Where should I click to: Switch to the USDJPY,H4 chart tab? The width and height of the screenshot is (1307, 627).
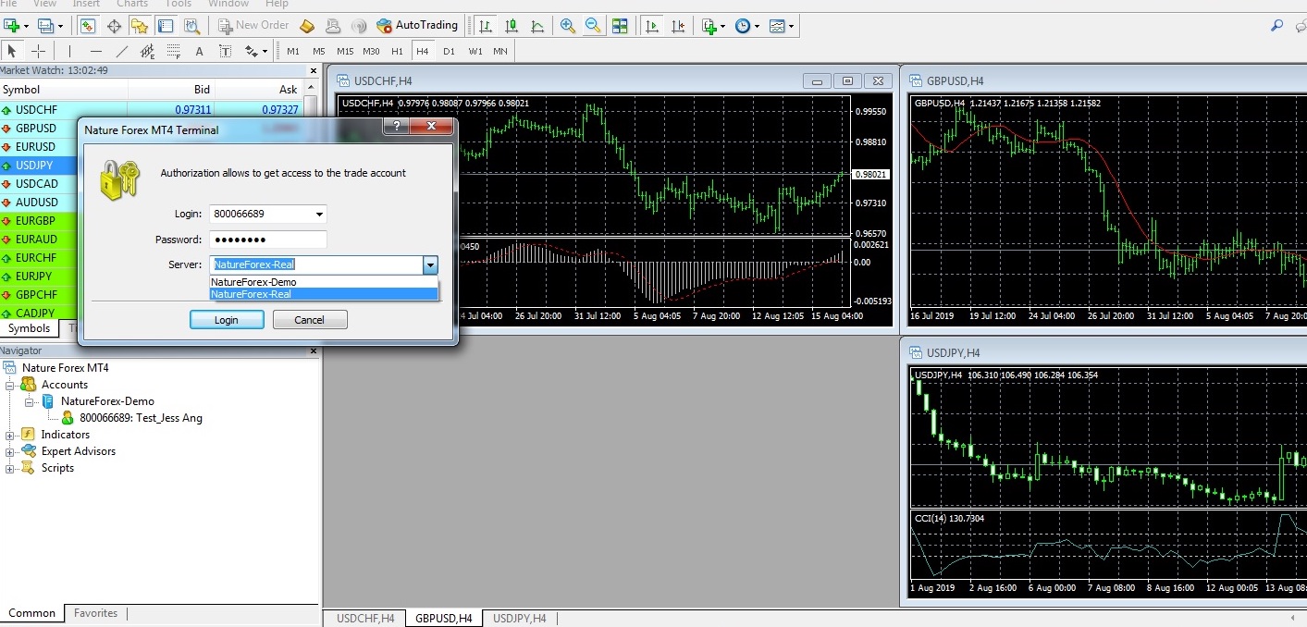point(520,619)
